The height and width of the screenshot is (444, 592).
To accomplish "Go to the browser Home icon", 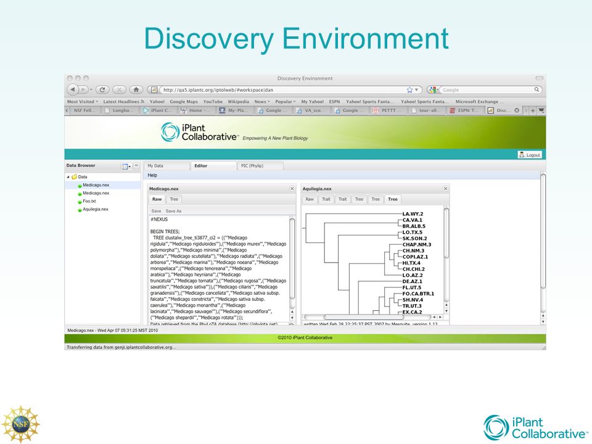I will tap(136, 90).
